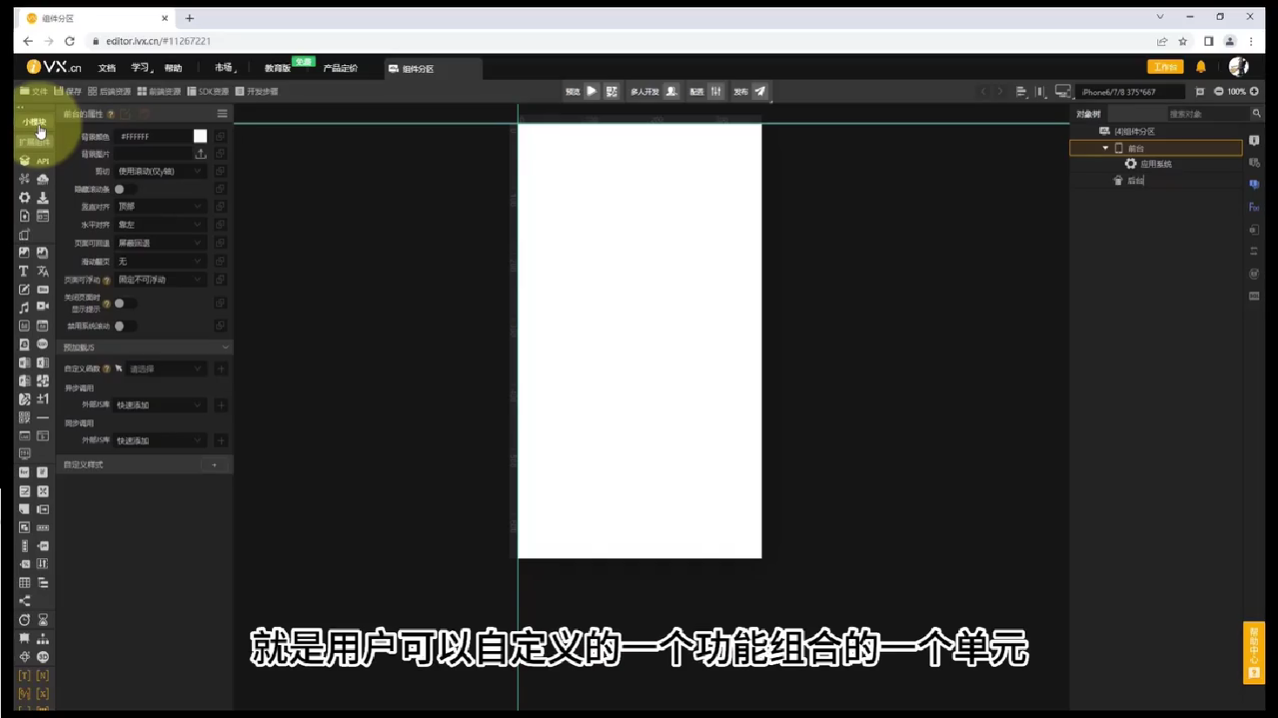
Task: Click the 文件 toolbar button
Action: click(x=34, y=91)
